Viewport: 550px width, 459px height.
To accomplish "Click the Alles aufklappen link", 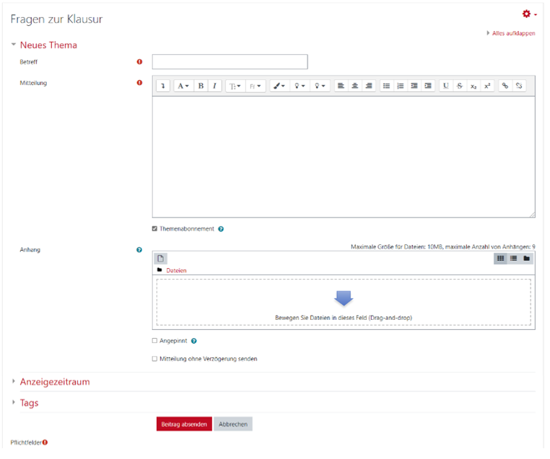I will click(x=513, y=33).
